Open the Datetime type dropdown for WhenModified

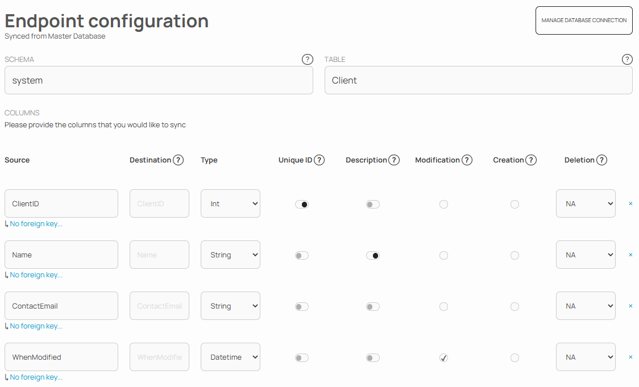230,357
